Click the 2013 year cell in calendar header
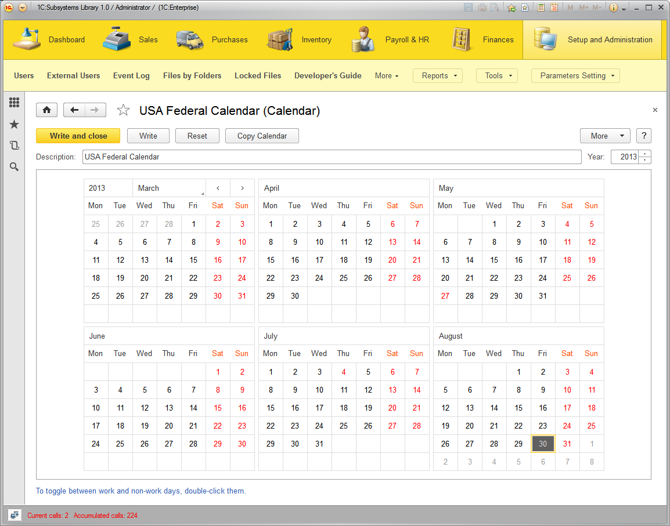Image resolution: width=670 pixels, height=526 pixels. pyautogui.click(x=108, y=188)
